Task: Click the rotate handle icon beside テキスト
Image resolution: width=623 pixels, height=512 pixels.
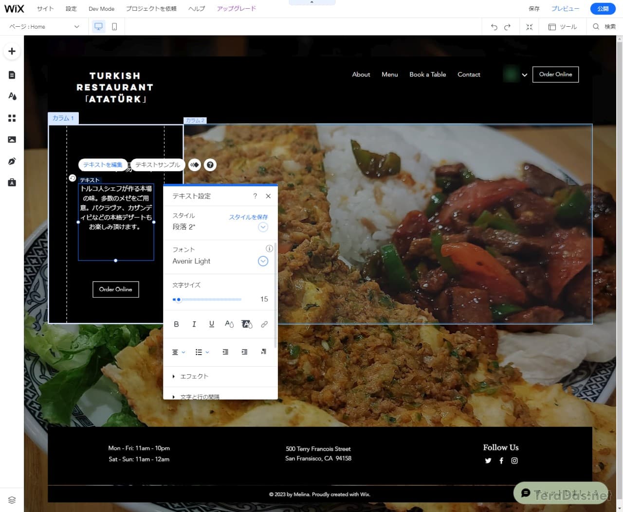Action: [72, 178]
